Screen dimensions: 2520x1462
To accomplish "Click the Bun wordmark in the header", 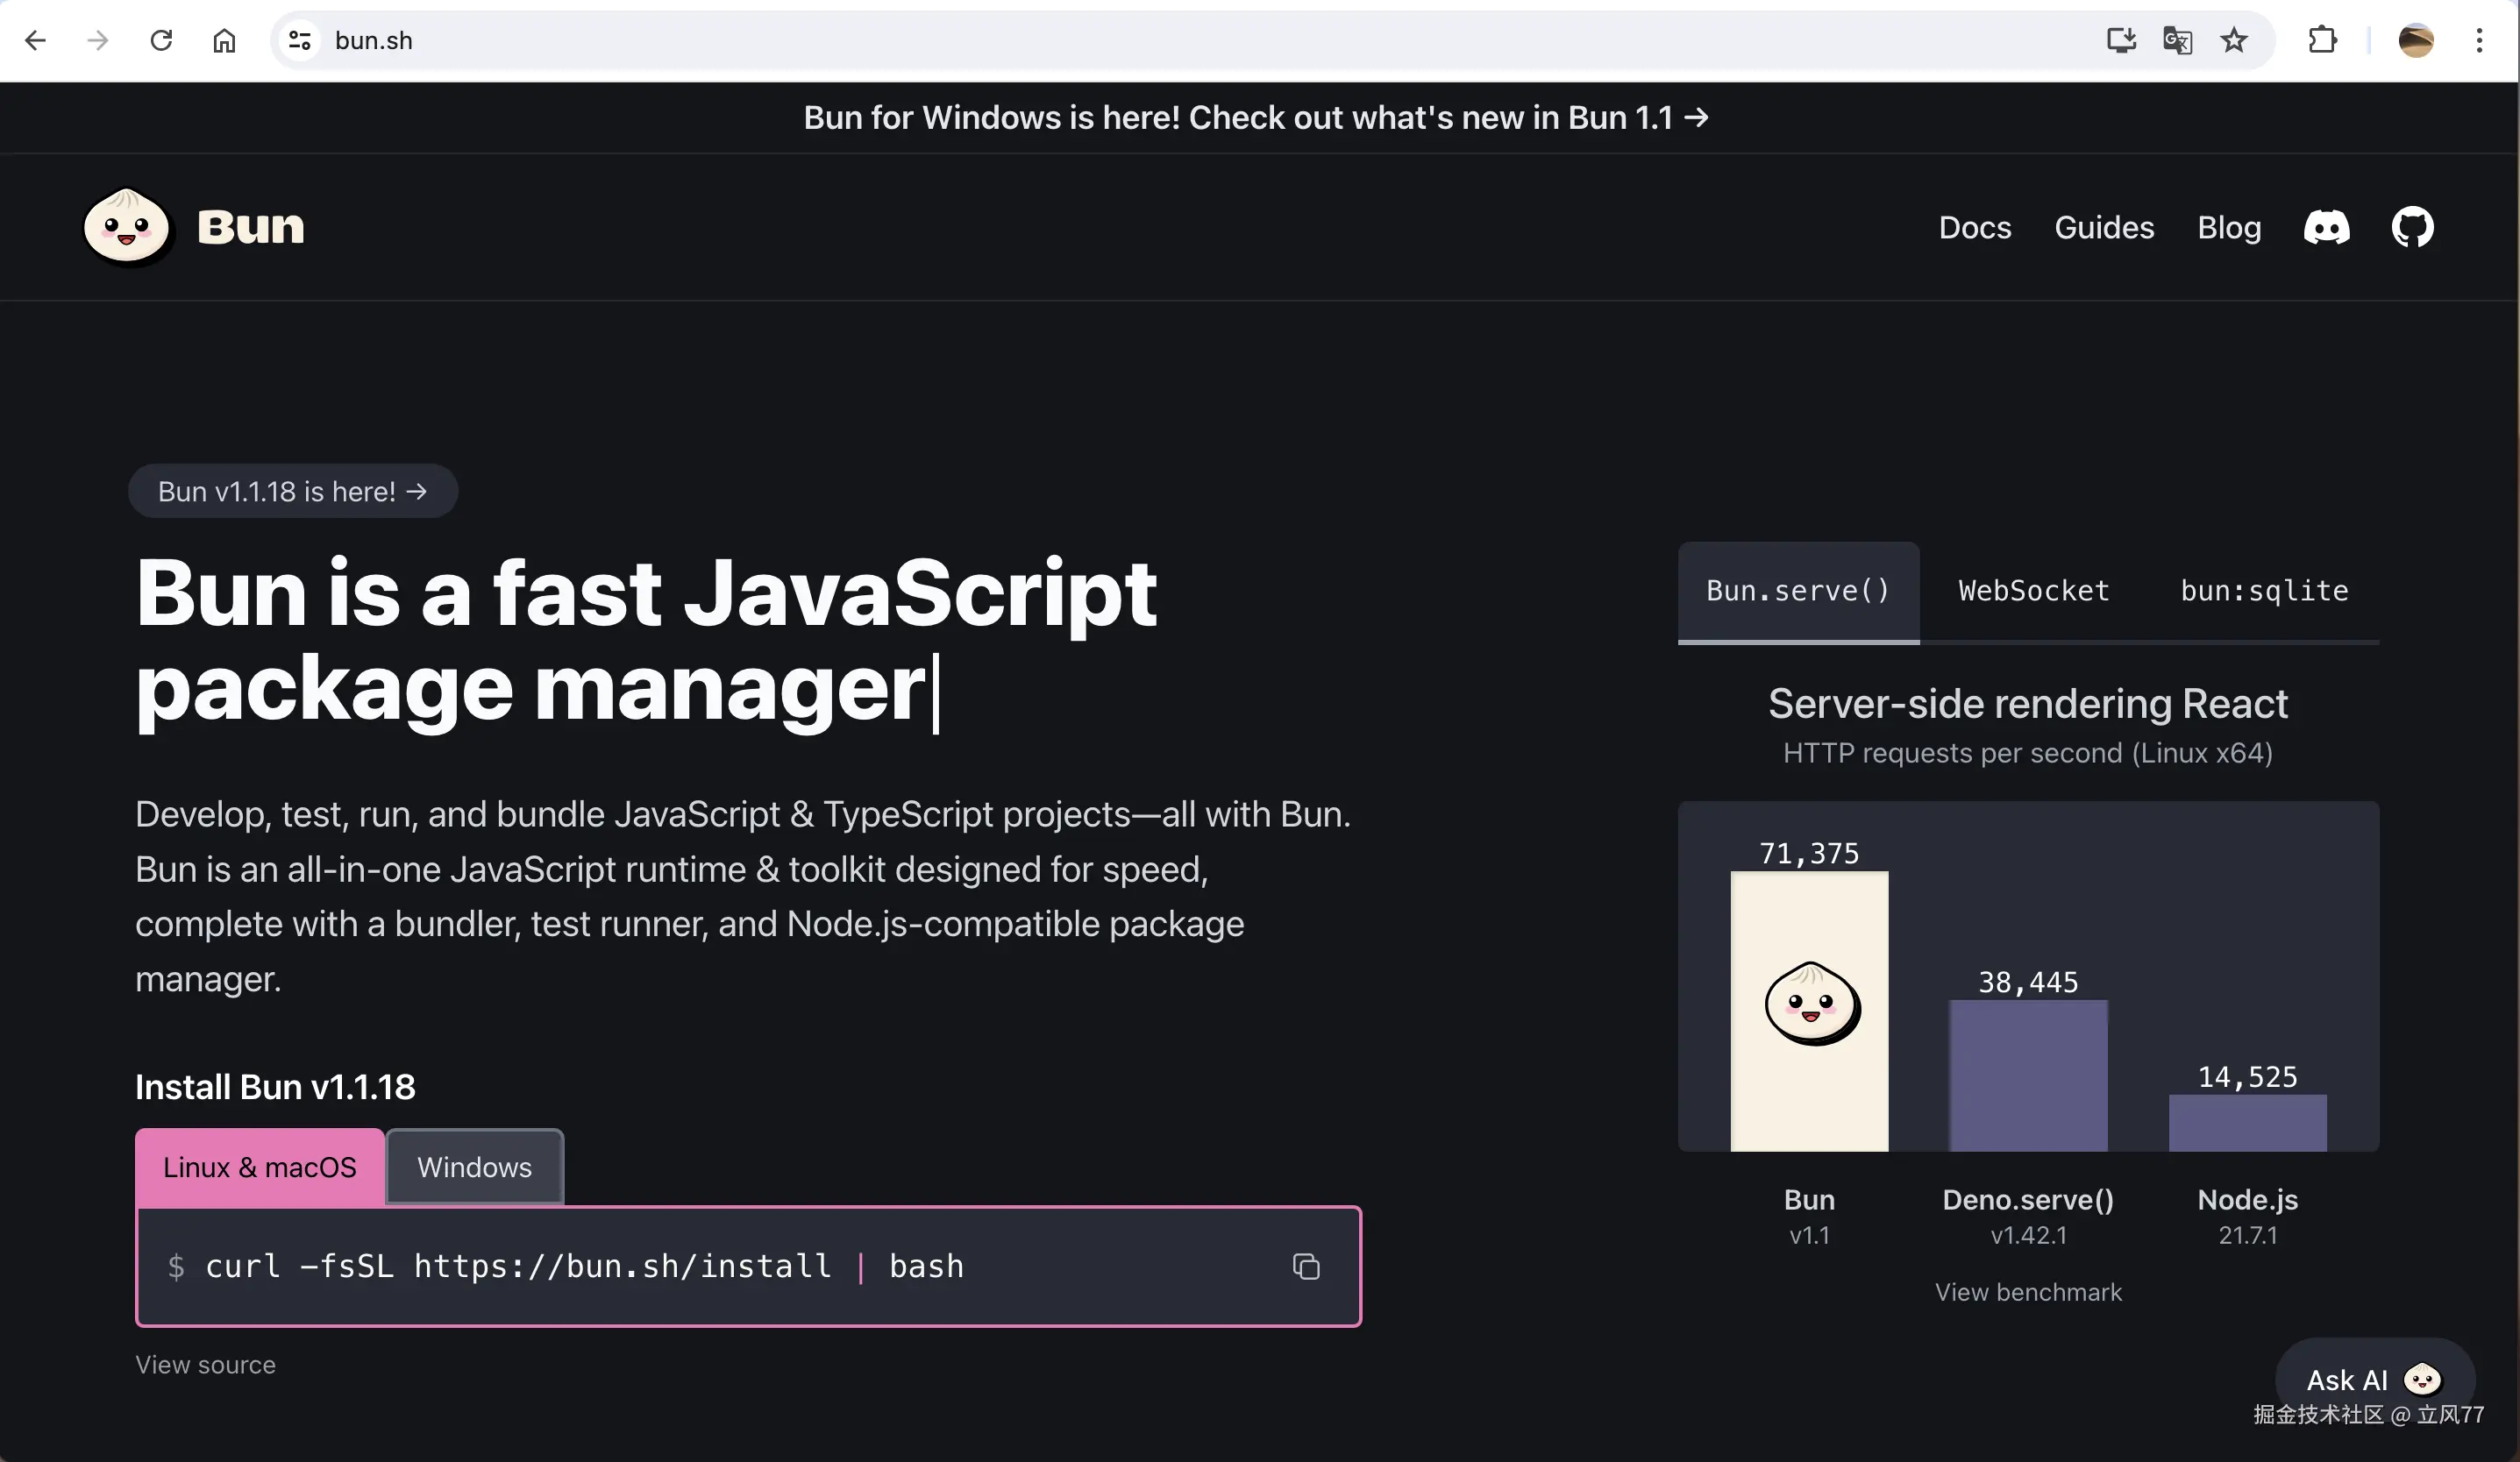I will (x=251, y=227).
